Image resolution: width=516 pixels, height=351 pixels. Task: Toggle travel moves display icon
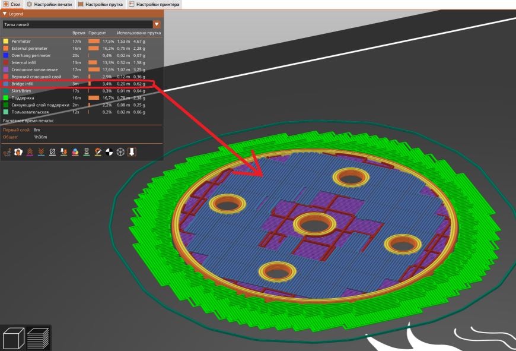click(7, 152)
